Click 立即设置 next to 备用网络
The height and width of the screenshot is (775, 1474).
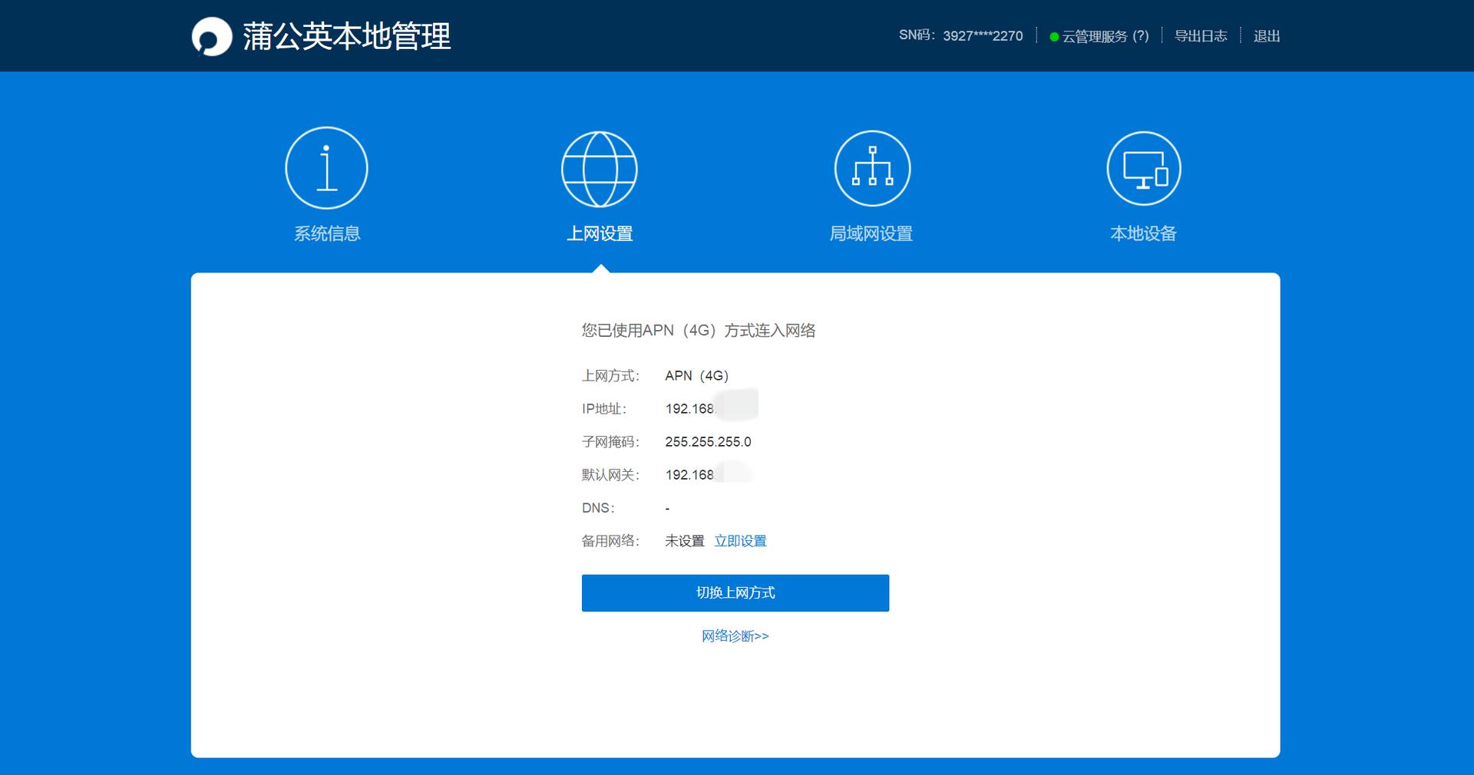(740, 540)
